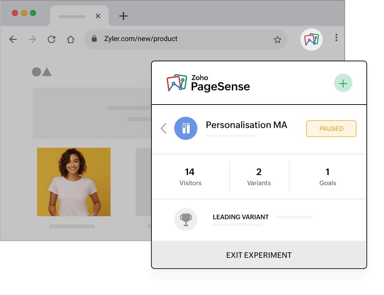Click the webpage circle-triangle site logo
The image size is (384, 295).
pyautogui.click(x=42, y=72)
